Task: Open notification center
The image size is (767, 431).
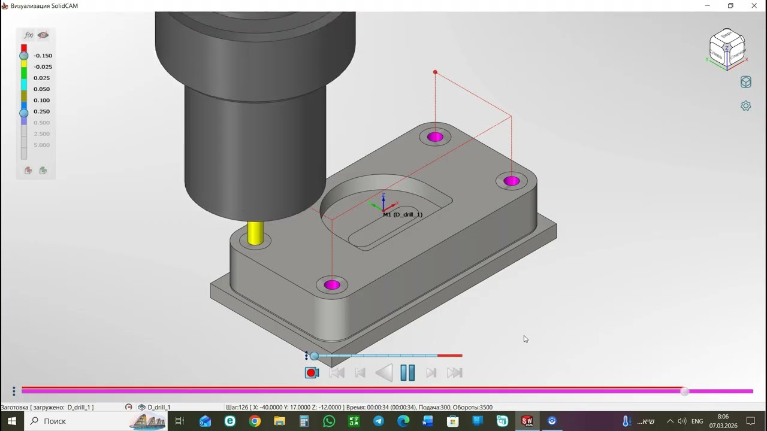Action: [x=751, y=421]
